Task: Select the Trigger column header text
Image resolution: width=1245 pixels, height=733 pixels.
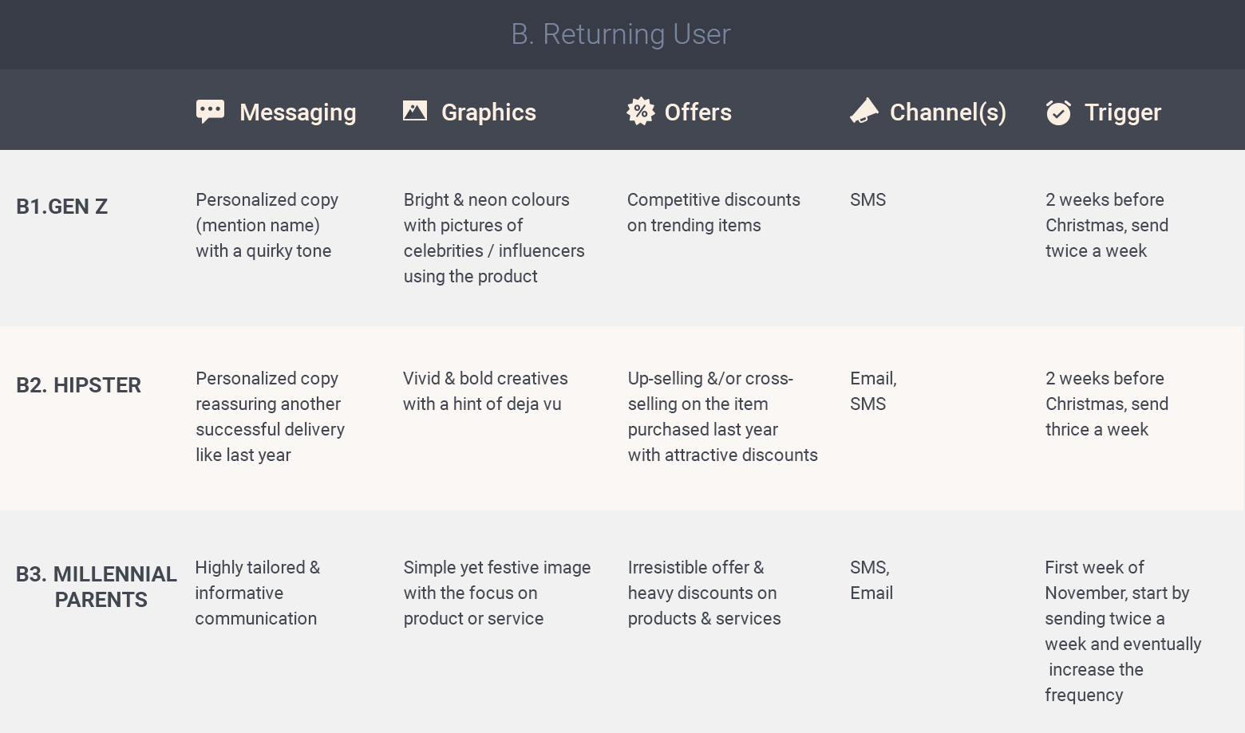Action: [x=1122, y=112]
